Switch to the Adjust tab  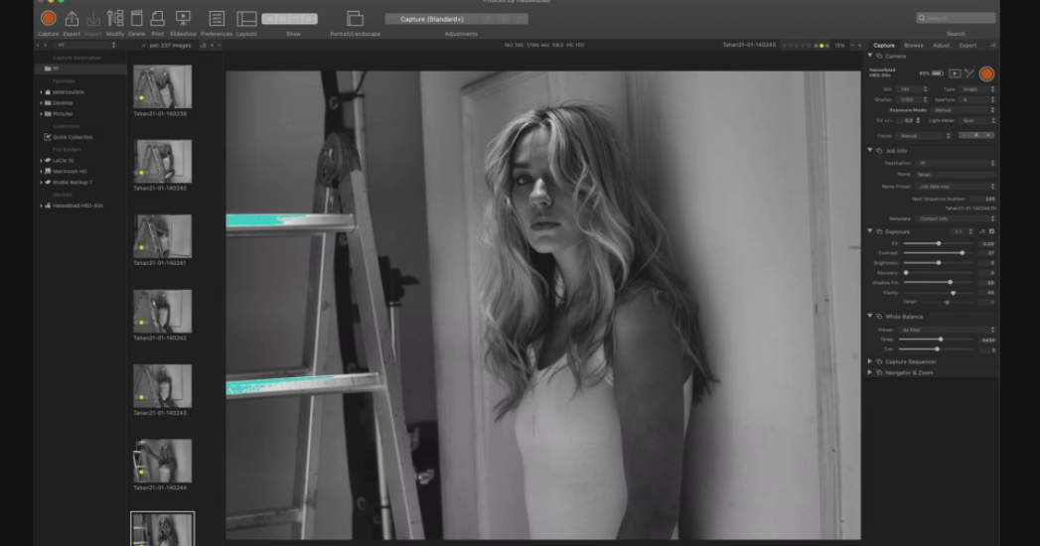pyautogui.click(x=940, y=46)
